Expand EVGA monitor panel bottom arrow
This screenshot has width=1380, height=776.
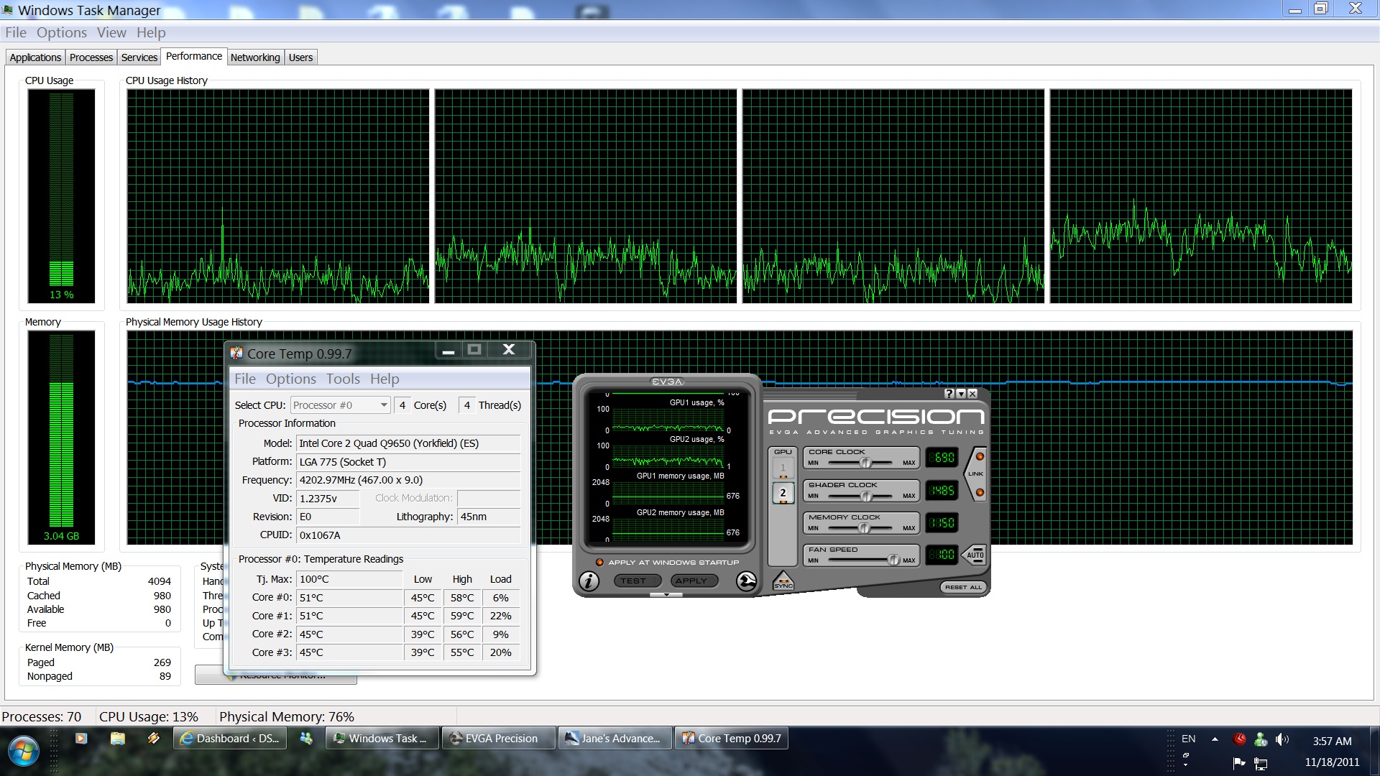(666, 595)
